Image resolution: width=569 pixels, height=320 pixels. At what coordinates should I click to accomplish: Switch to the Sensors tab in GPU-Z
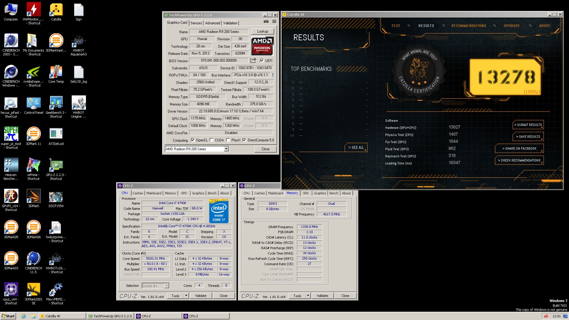[196, 23]
